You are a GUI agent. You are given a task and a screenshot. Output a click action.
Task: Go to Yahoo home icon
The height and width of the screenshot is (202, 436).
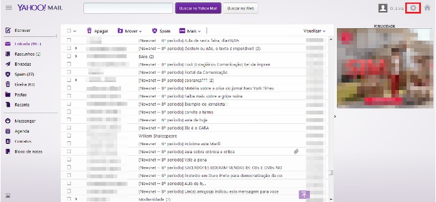pos(428,8)
